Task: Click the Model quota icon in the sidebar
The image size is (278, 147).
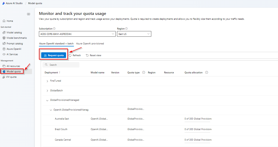Action: coord(4,72)
